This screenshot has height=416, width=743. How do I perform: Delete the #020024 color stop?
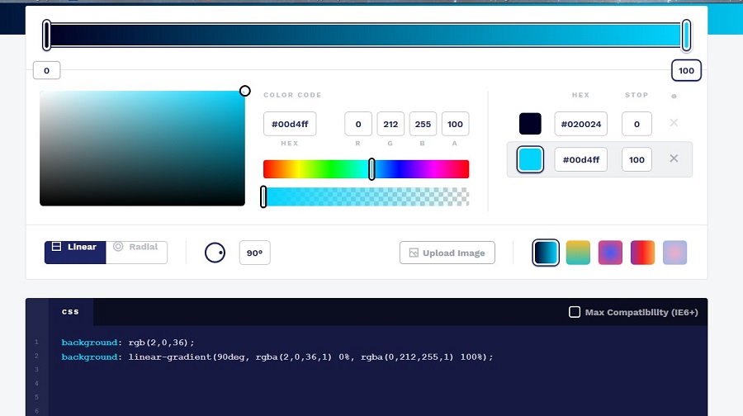(x=674, y=124)
